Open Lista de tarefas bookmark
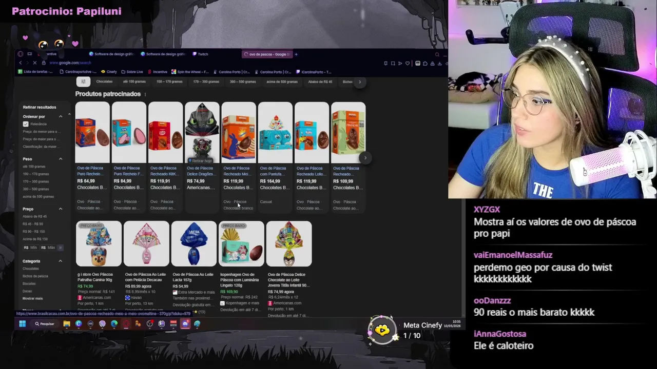This screenshot has height=369, width=657. point(35,72)
